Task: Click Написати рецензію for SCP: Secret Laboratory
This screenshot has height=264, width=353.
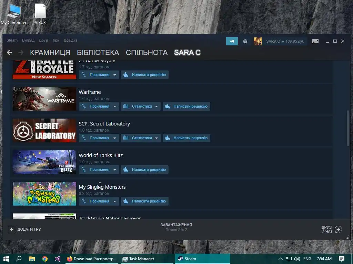Action: coord(186,138)
